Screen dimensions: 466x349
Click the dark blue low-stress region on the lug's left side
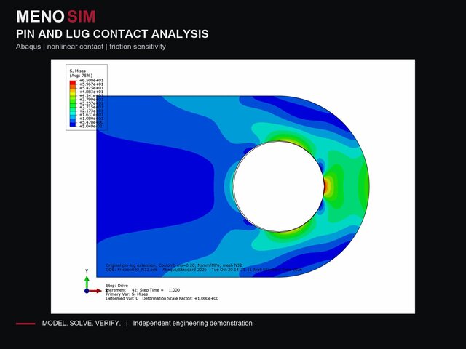(x=154, y=187)
